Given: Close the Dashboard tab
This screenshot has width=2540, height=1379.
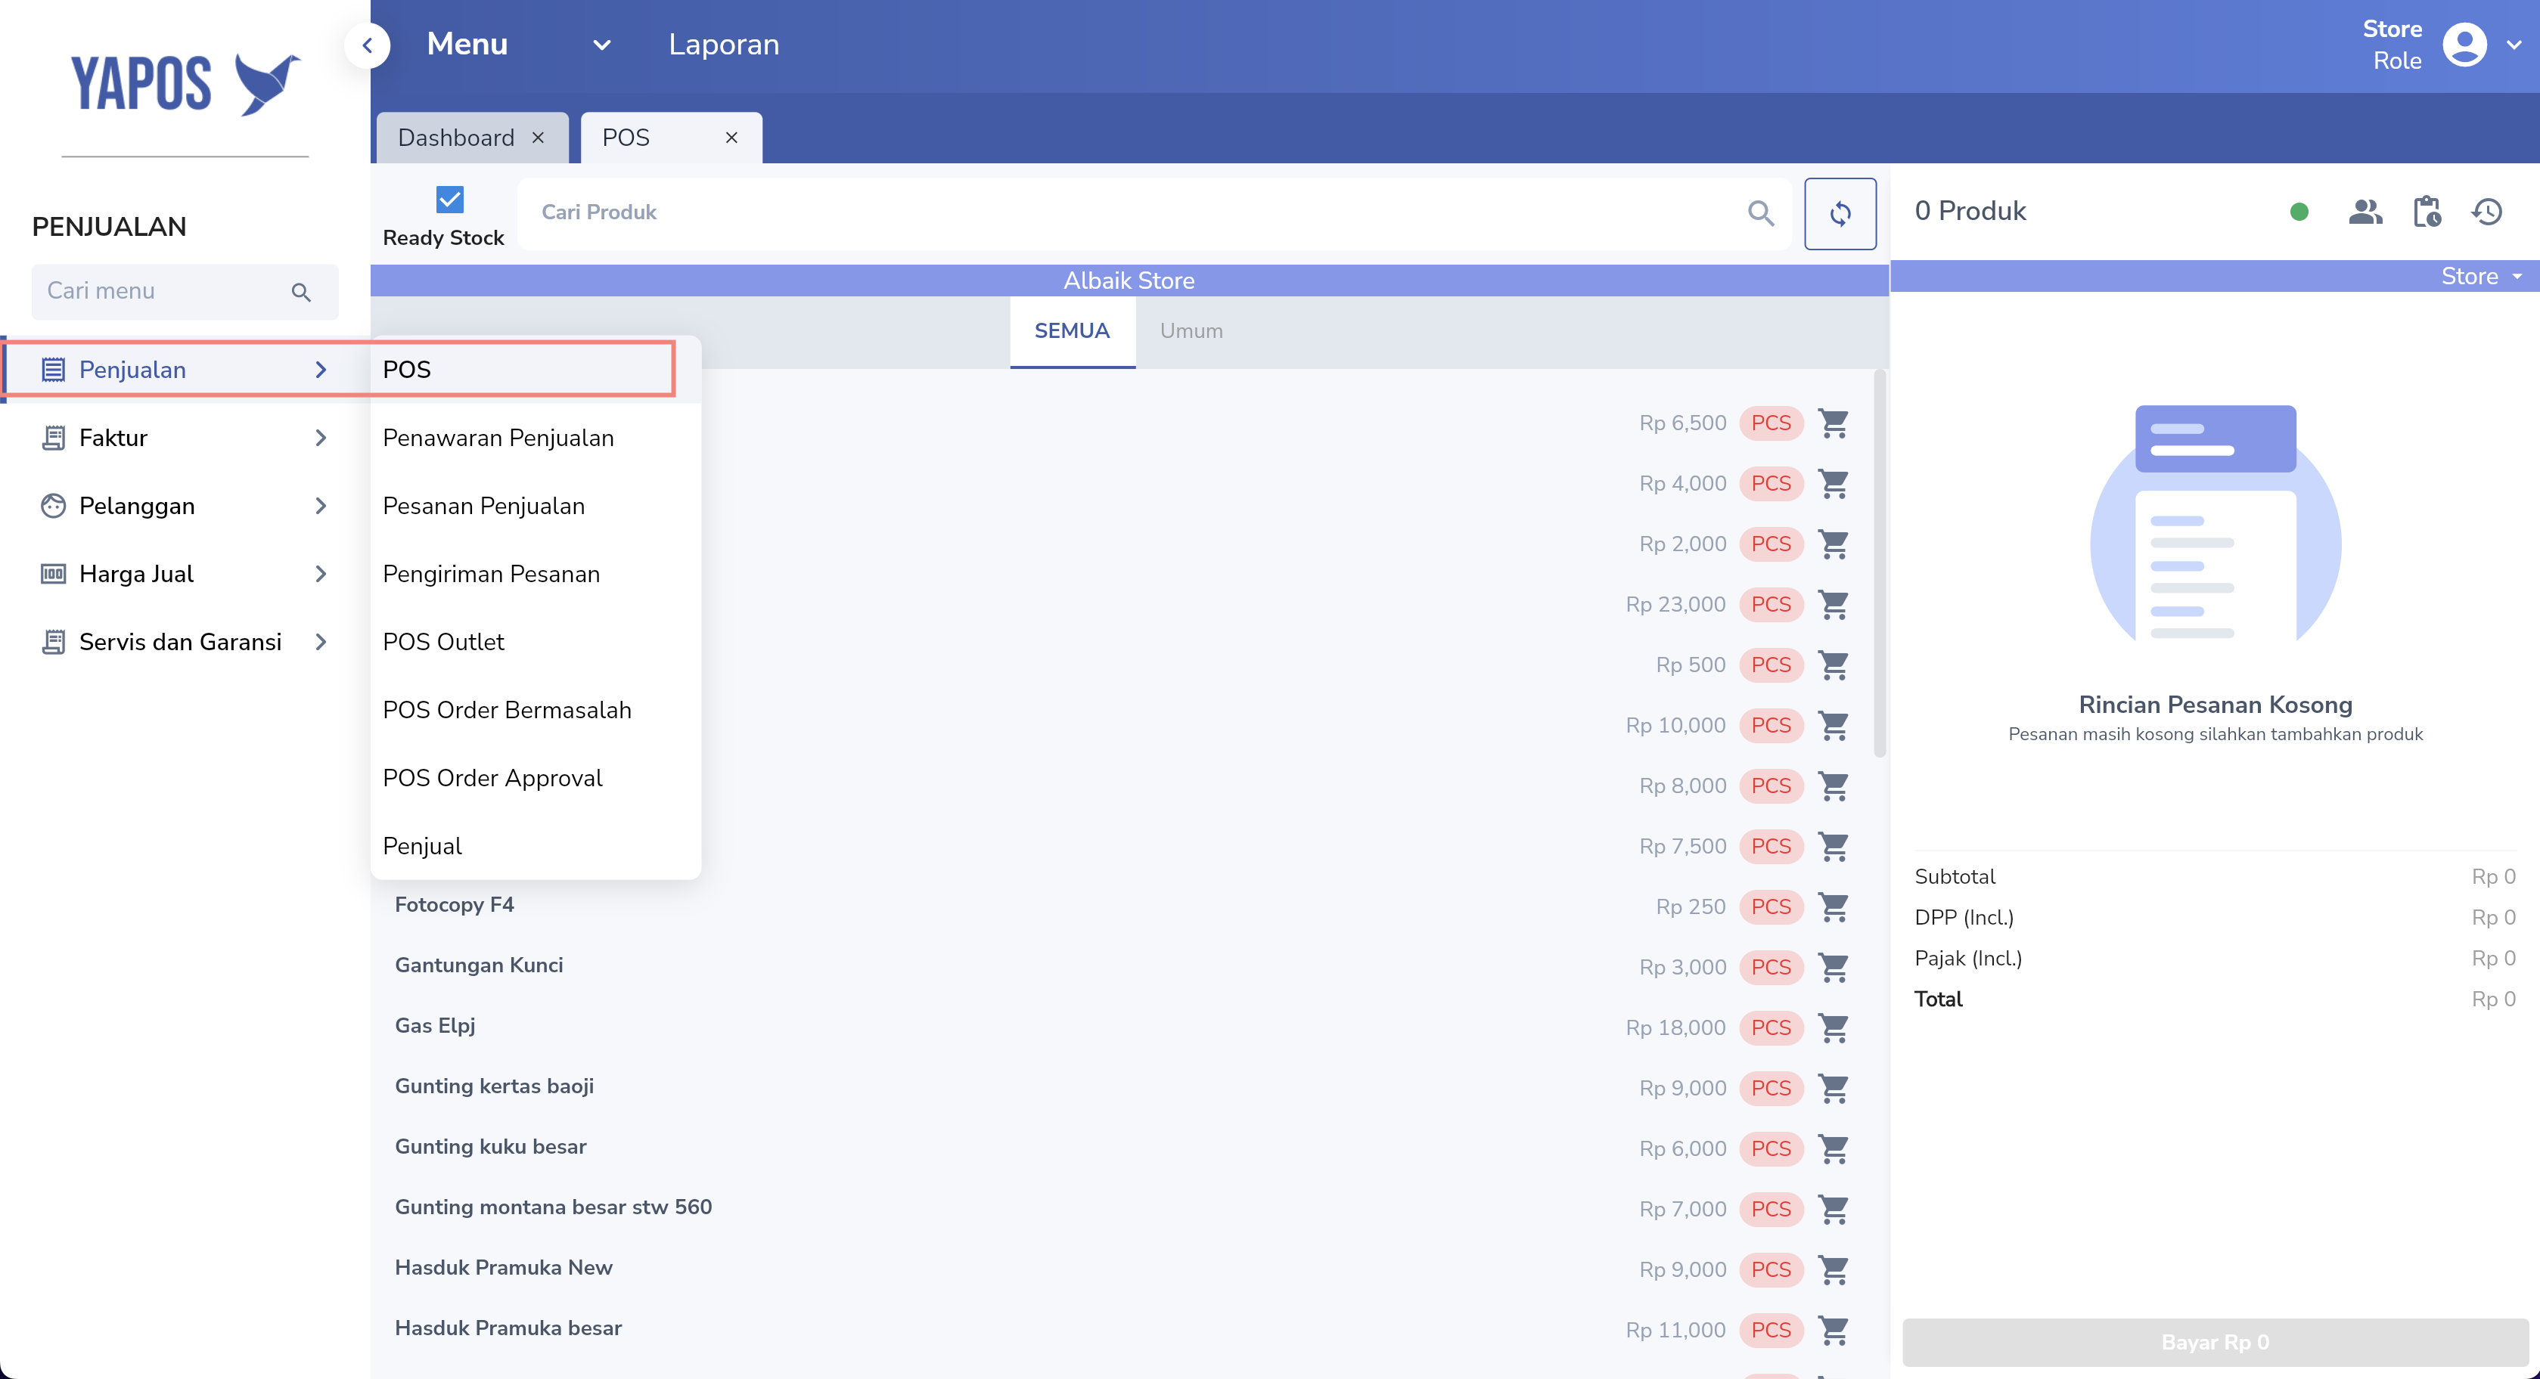Looking at the screenshot, I should coord(537,138).
